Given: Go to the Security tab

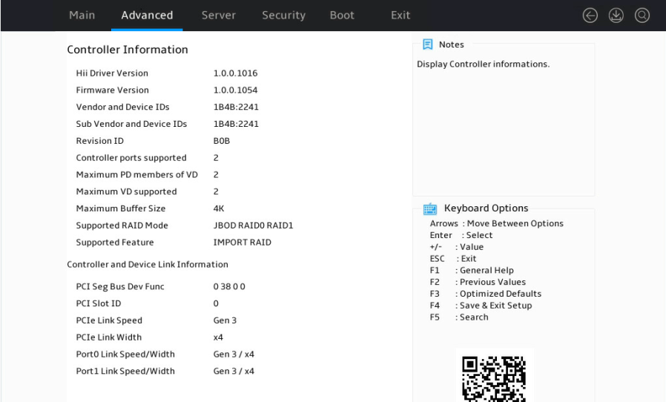Looking at the screenshot, I should coord(284,16).
